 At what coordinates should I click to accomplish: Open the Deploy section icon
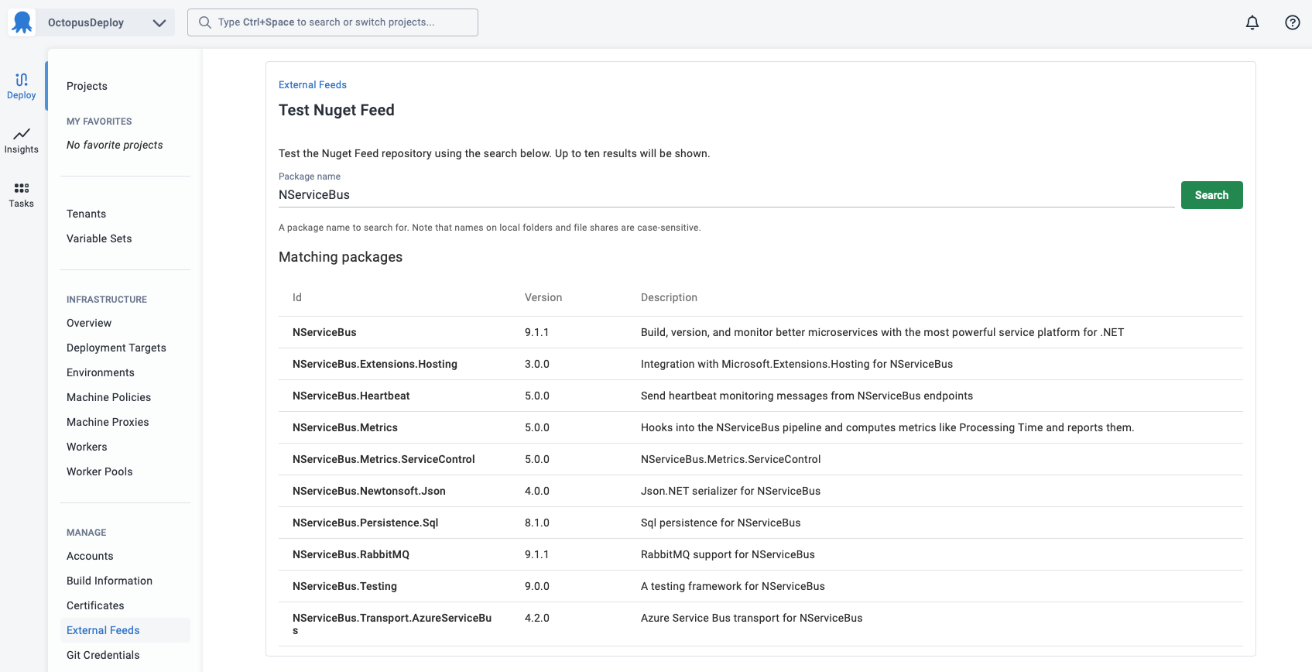pos(22,79)
